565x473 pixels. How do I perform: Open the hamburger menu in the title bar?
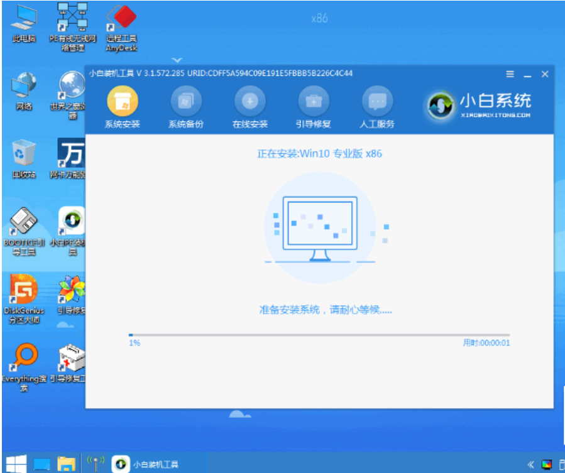tap(509, 73)
